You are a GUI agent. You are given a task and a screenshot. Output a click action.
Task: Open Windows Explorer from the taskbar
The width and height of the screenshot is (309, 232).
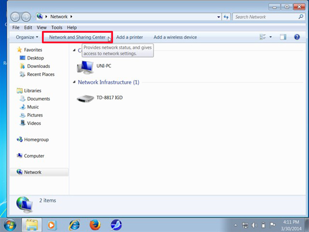pyautogui.click(x=32, y=225)
